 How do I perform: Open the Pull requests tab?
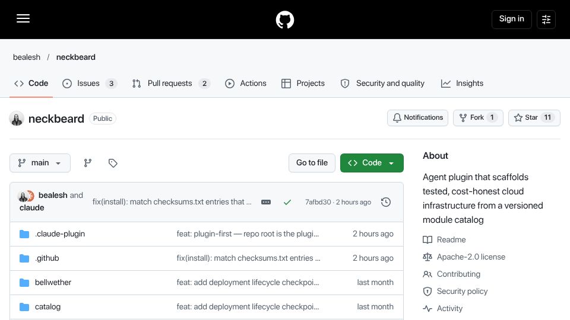click(171, 84)
